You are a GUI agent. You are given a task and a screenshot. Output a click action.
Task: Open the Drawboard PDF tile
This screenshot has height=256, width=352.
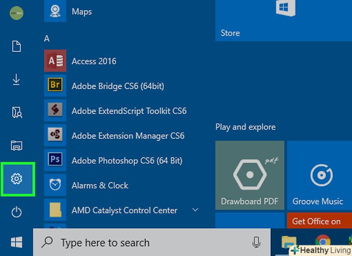coord(250,175)
